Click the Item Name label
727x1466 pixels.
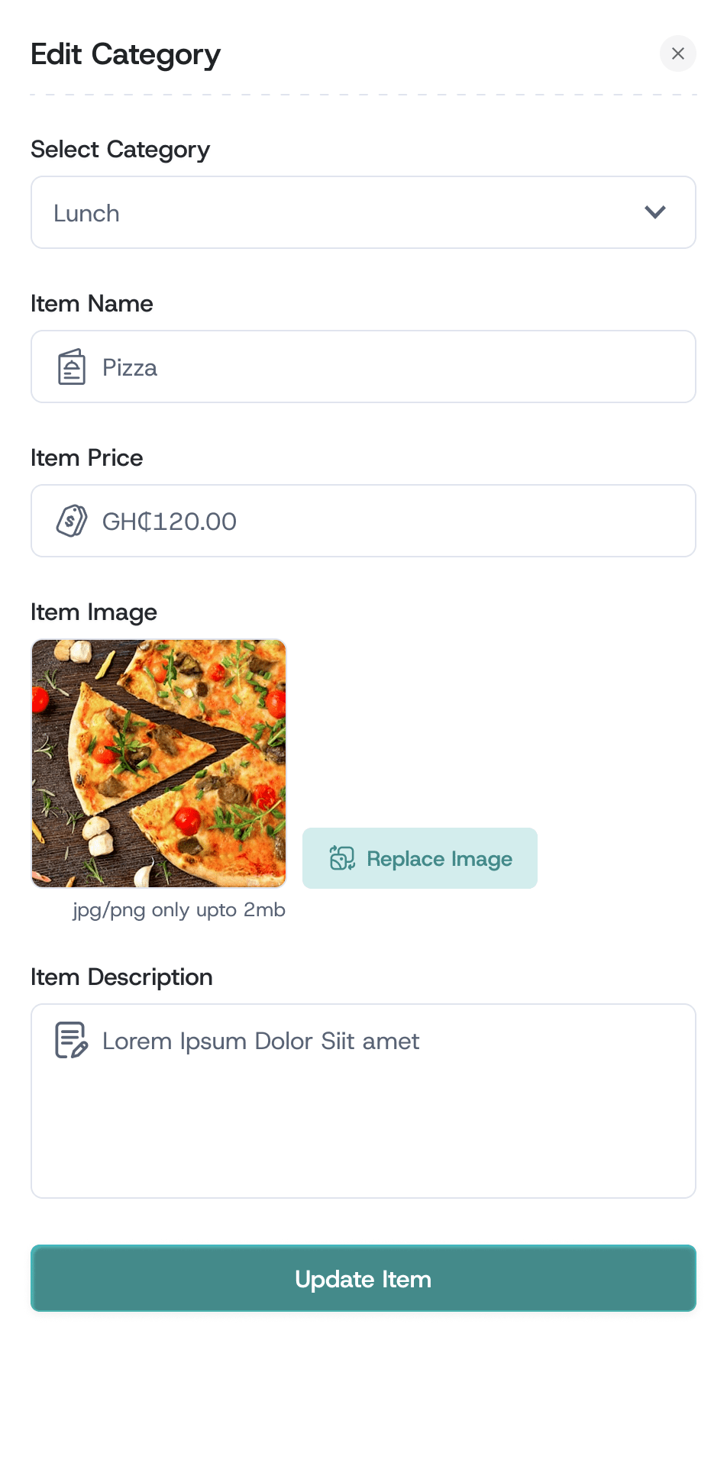92,304
